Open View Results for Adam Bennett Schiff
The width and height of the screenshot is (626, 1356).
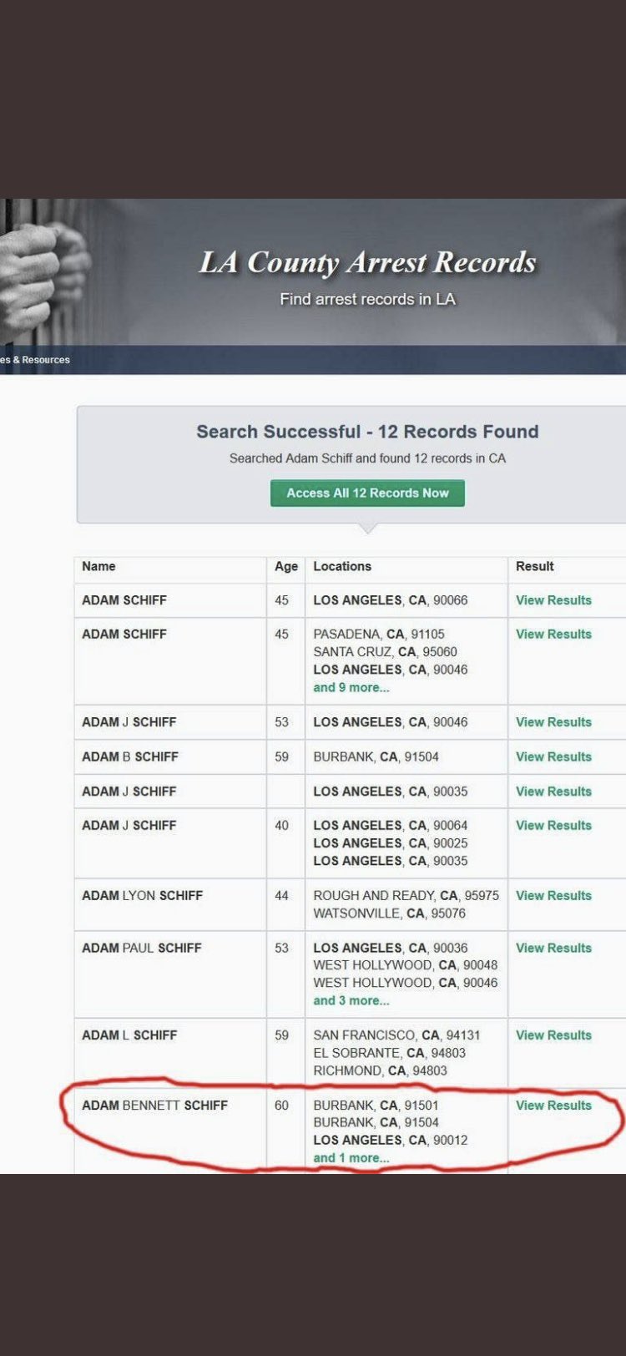(x=553, y=1106)
